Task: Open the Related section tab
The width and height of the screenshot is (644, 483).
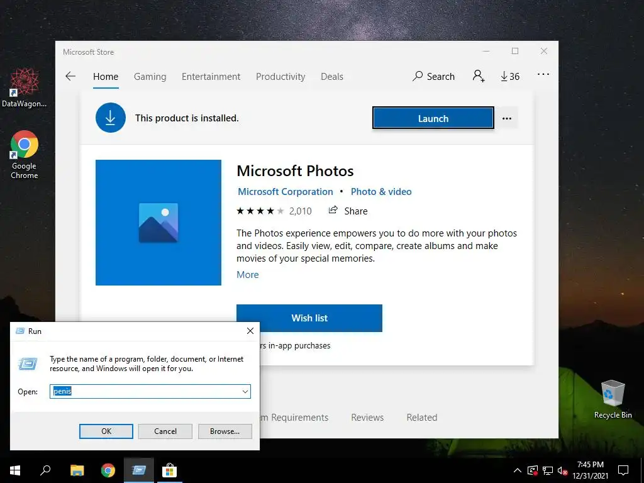Action: [x=422, y=418]
